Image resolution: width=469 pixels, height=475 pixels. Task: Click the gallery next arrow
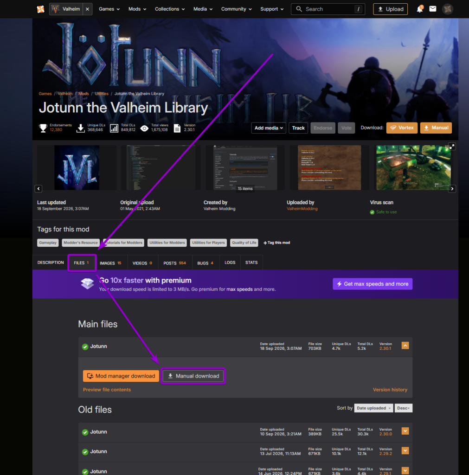[x=452, y=189]
